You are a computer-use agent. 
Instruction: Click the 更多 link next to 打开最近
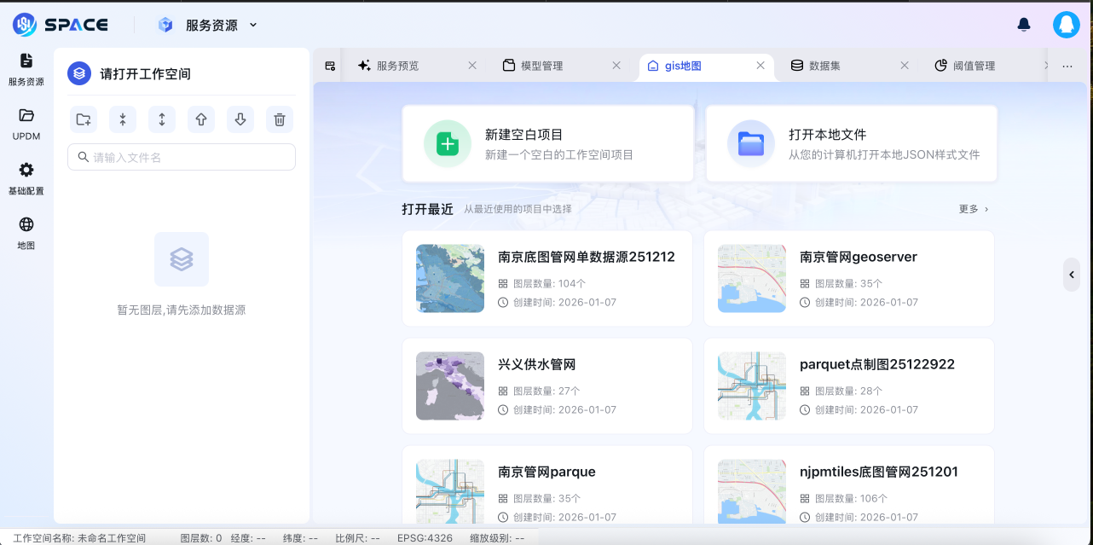click(x=972, y=208)
